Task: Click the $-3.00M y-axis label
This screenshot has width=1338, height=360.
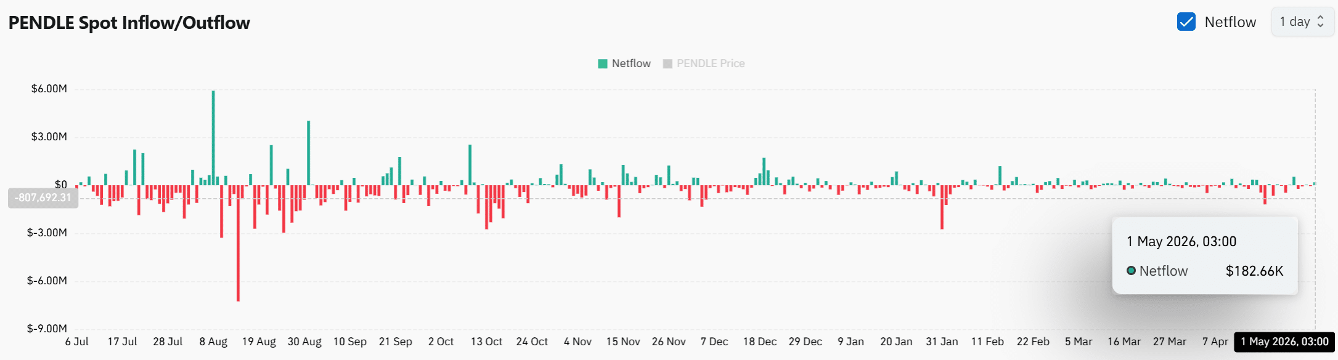Action: click(x=47, y=233)
